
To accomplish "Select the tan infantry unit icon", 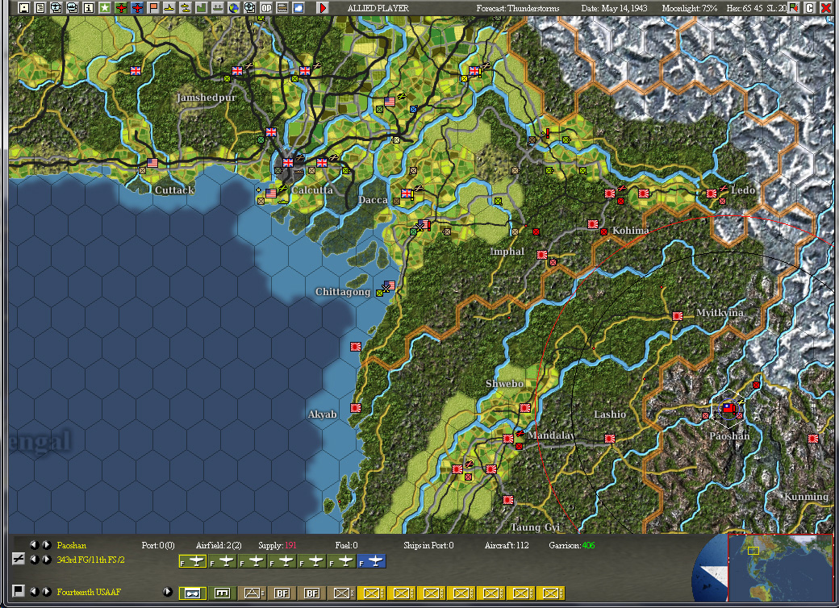I will (x=341, y=593).
